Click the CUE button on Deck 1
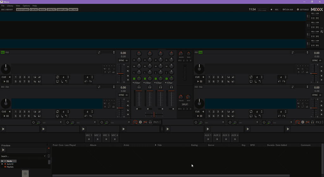324x177 pixels. coord(4,77)
